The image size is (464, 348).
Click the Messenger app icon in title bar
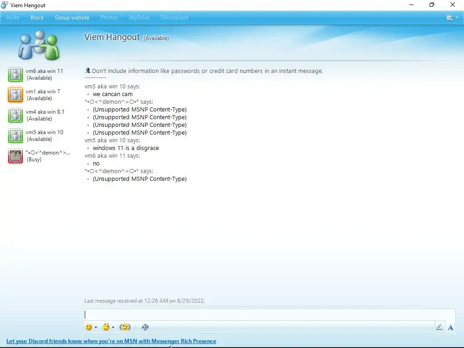(5, 5)
